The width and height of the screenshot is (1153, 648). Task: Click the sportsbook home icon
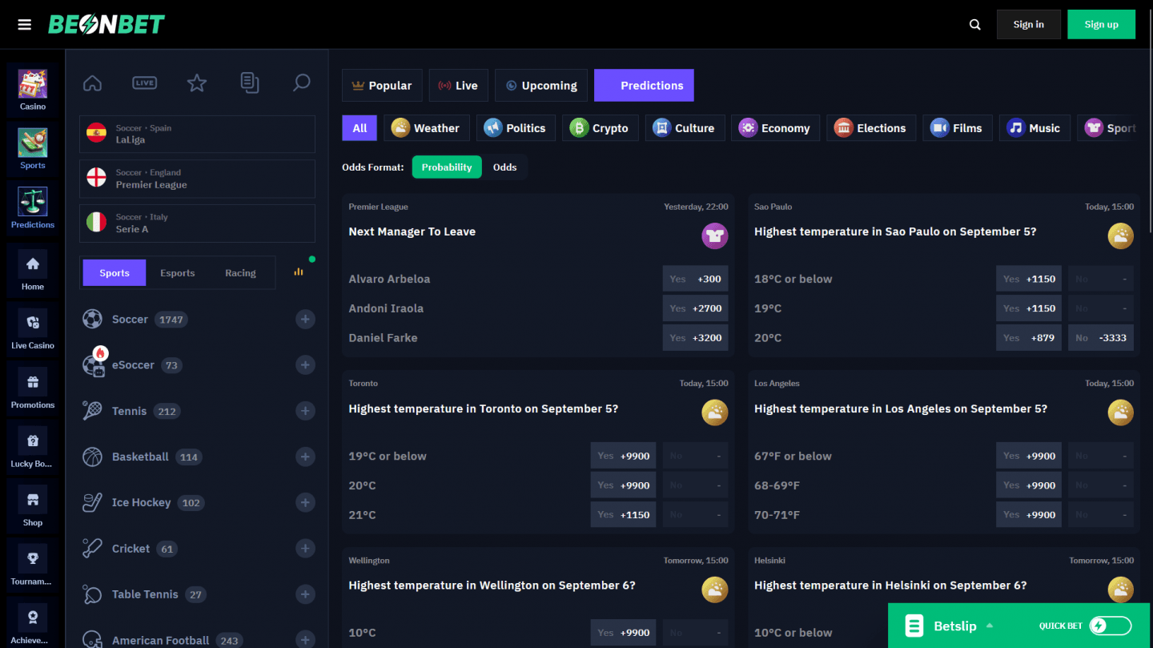(x=92, y=83)
